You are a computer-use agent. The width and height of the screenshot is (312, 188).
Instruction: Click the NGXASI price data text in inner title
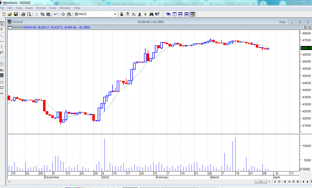coord(57,27)
